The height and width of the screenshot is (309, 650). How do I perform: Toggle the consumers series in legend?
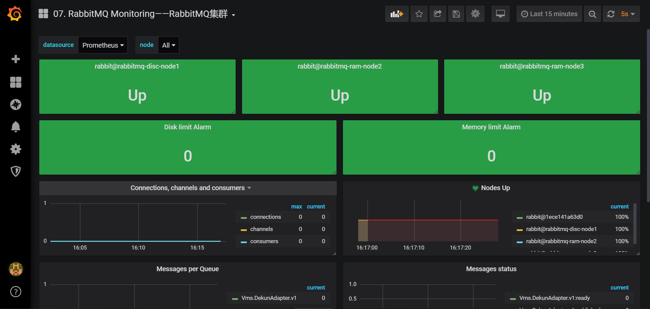pos(264,241)
